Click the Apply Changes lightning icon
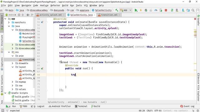The height and width of the screenshot is (112, 200). click(x=141, y=10)
